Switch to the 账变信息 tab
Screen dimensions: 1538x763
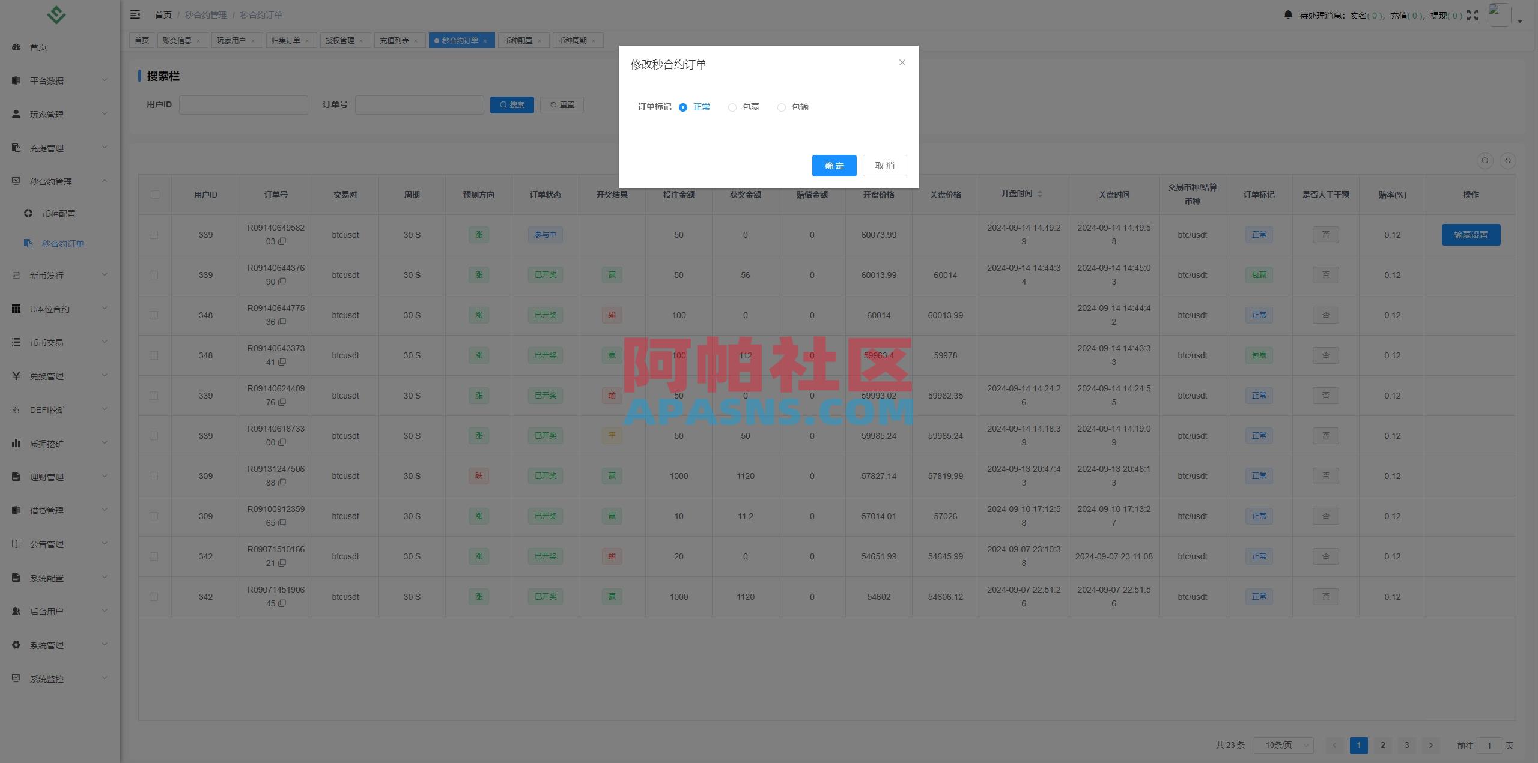point(177,40)
